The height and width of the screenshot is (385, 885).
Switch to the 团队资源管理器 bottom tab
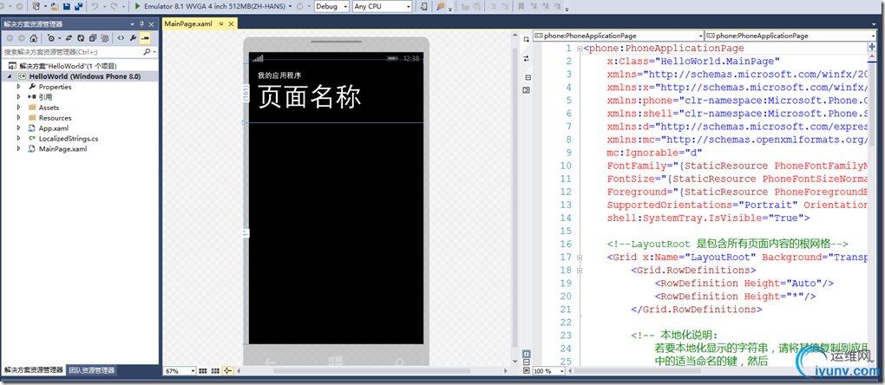pyautogui.click(x=92, y=370)
